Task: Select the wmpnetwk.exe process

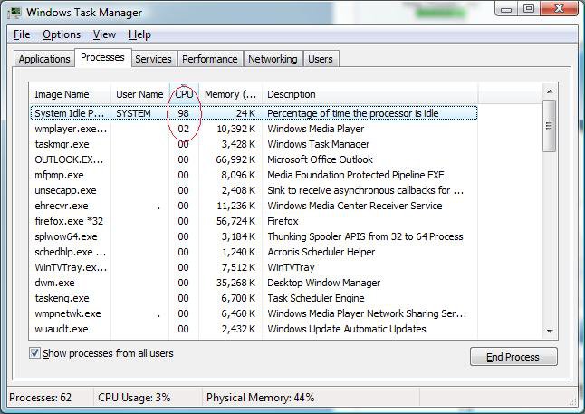Action: (254, 313)
